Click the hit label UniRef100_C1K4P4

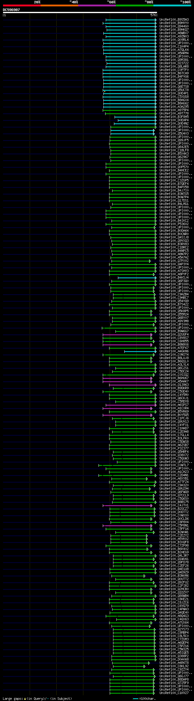[174, 47]
